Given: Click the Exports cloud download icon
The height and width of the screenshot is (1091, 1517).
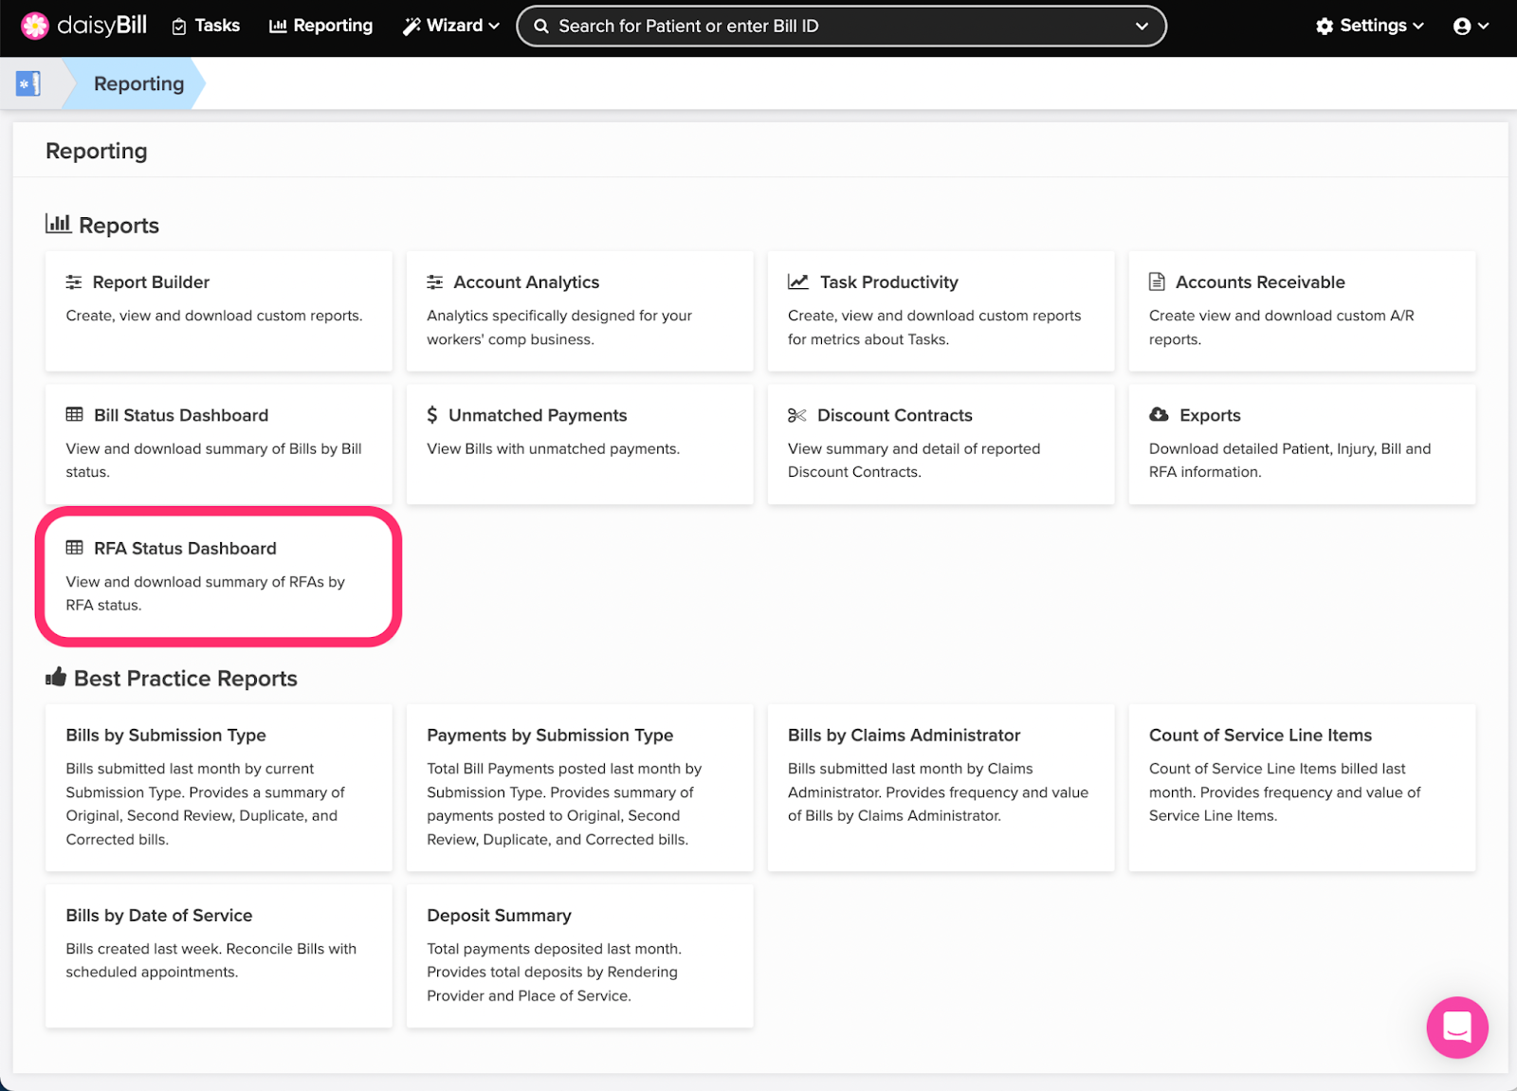Looking at the screenshot, I should coord(1159,414).
